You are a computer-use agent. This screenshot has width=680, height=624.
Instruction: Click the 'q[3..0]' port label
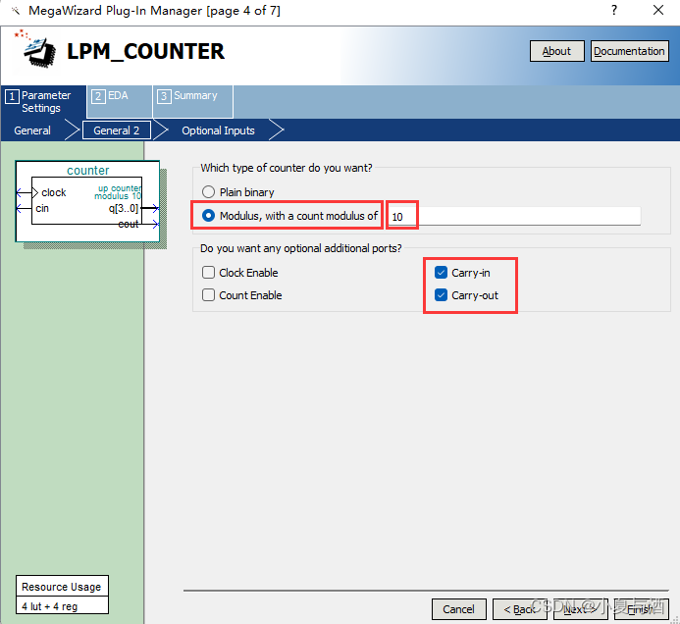(124, 208)
